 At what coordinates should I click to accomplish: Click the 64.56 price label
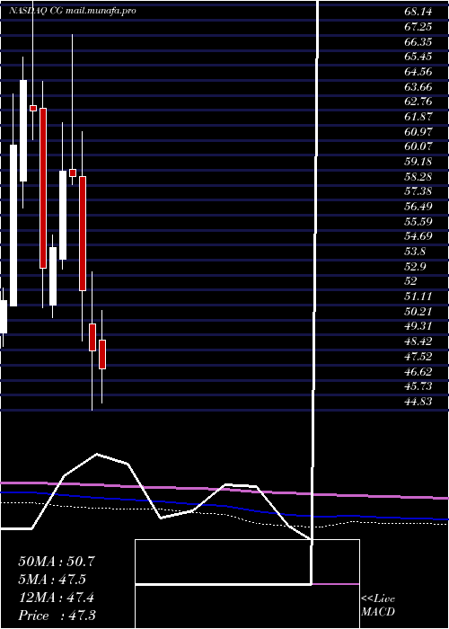coord(418,72)
